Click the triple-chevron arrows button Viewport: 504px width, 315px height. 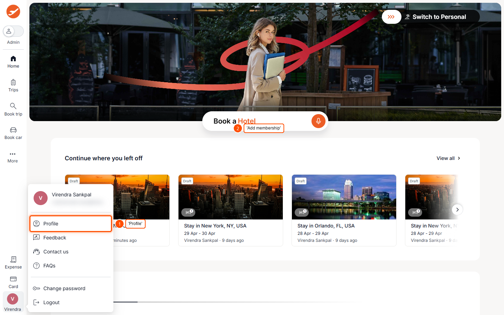(391, 17)
